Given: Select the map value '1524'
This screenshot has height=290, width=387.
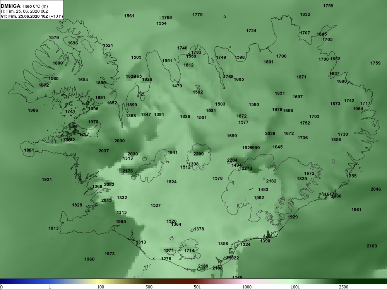Looking at the screenshot, I should [171, 182].
